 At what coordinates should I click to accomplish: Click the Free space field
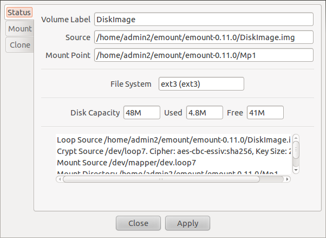click(265, 113)
